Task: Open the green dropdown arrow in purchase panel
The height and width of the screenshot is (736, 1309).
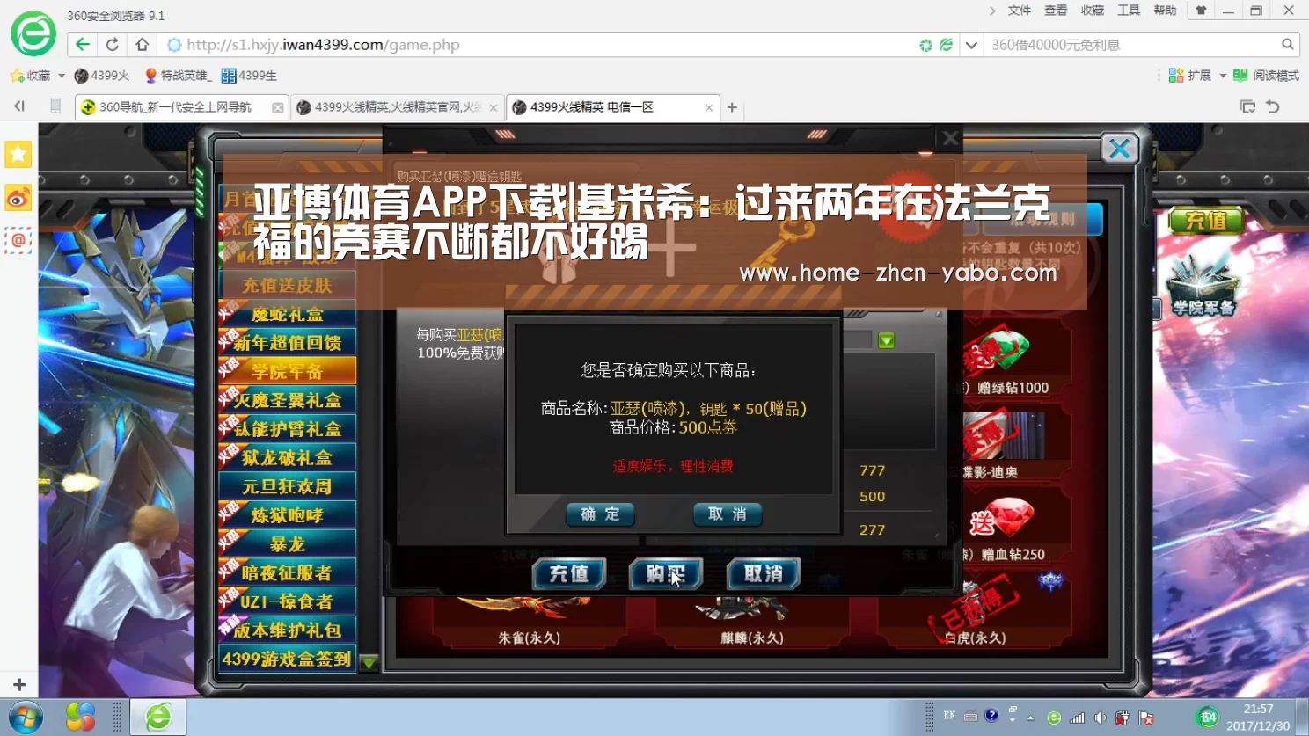Action: click(x=886, y=340)
